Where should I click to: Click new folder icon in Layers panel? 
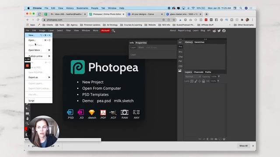click(216, 139)
